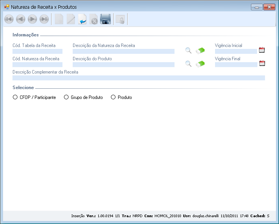Minimize the Natureza de Receita window
The image size is (279, 224).
click(257, 7)
